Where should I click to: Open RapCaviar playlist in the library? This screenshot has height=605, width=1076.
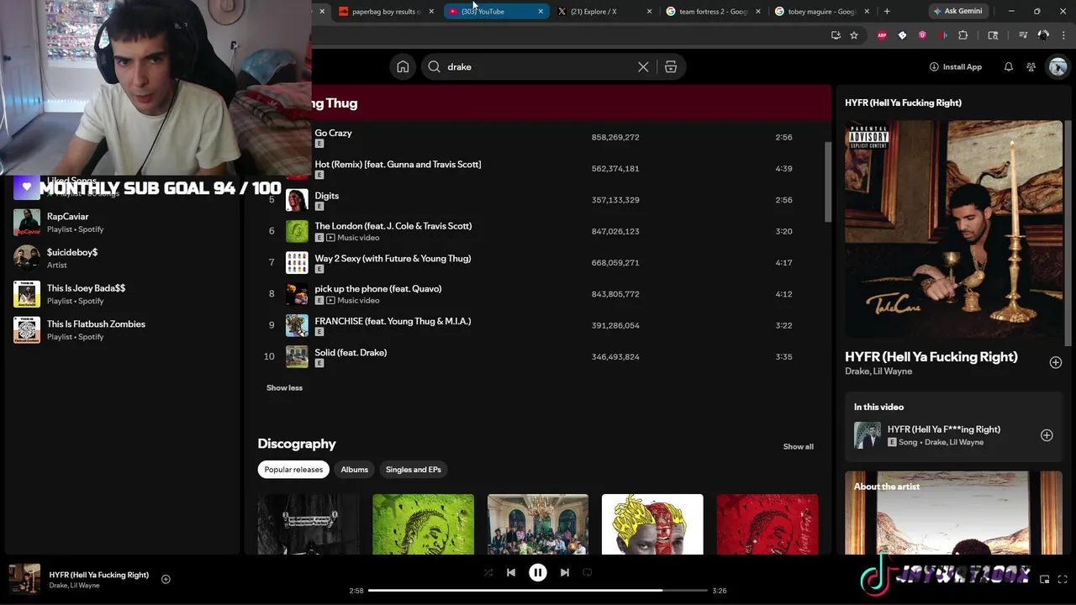[x=122, y=223]
